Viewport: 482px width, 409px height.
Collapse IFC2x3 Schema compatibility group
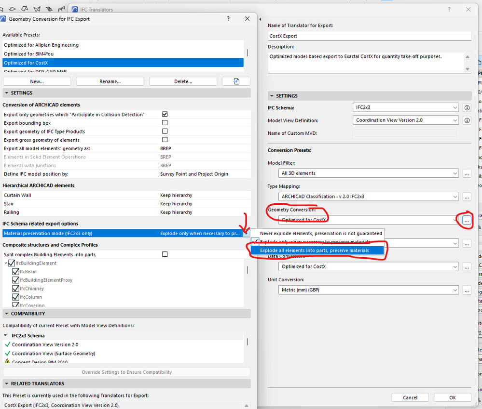pyautogui.click(x=5, y=336)
